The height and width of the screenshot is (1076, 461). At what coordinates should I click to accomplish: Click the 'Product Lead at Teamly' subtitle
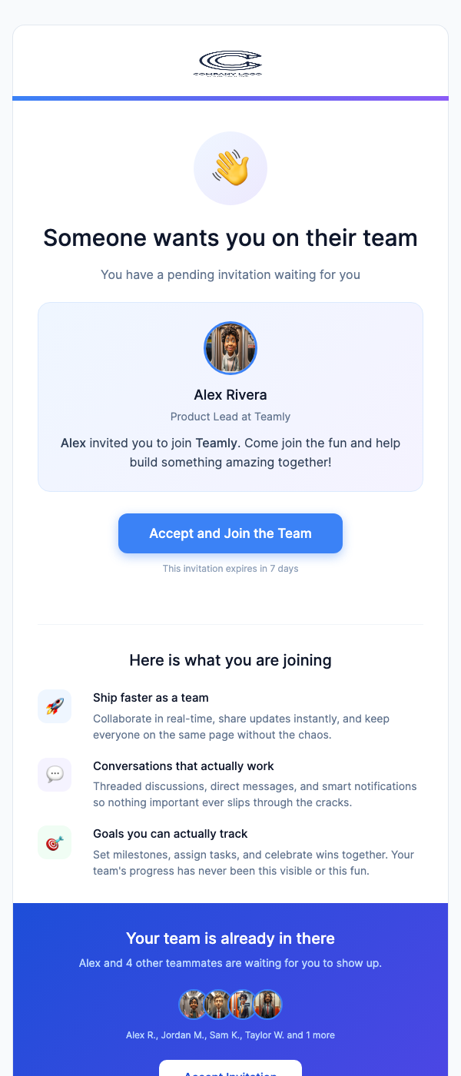(230, 416)
